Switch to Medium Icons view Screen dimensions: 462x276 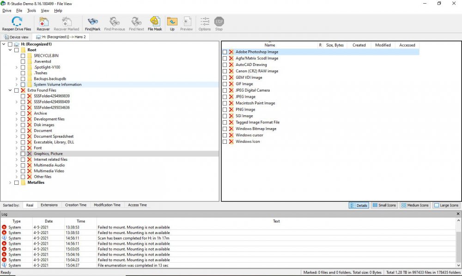tap(415, 205)
